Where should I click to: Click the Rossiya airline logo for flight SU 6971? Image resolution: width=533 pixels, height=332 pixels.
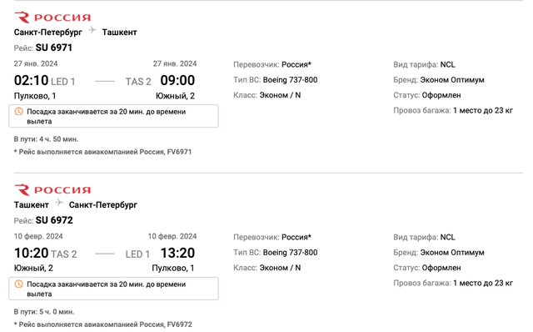[x=52, y=18]
